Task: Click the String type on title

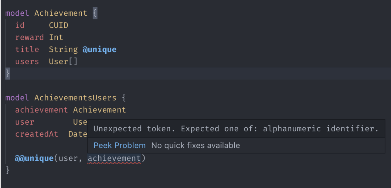Action: click(x=63, y=49)
